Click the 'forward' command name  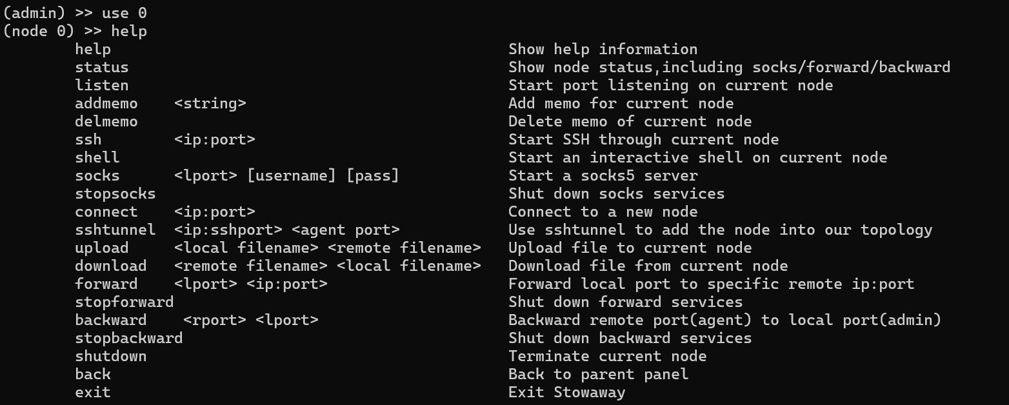coord(106,284)
